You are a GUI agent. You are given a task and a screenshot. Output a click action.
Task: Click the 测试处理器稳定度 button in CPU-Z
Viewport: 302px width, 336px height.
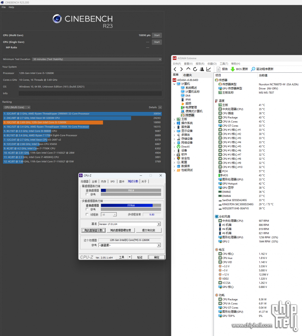120,230
